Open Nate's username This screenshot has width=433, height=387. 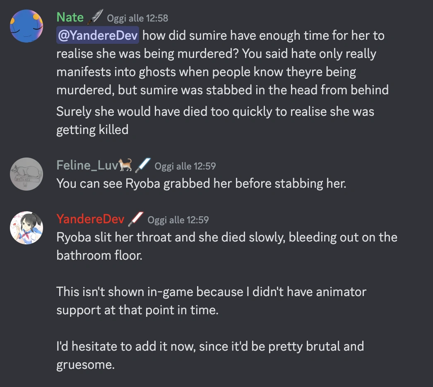[70, 17]
